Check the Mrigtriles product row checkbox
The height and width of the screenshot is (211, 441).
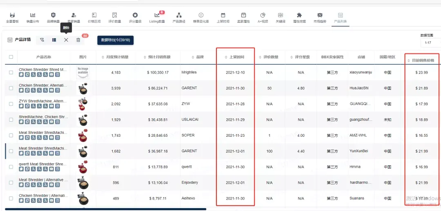pos(11,72)
